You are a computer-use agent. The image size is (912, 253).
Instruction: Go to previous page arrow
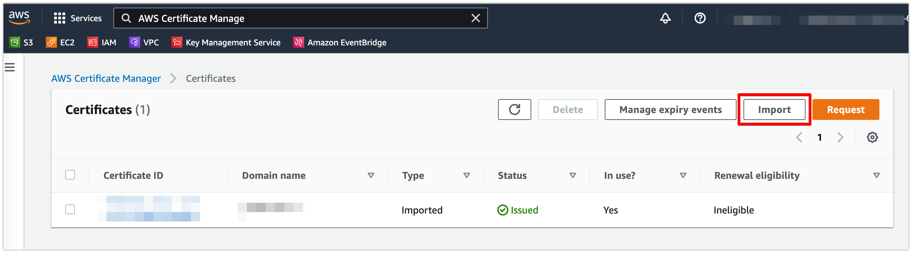pyautogui.click(x=799, y=137)
